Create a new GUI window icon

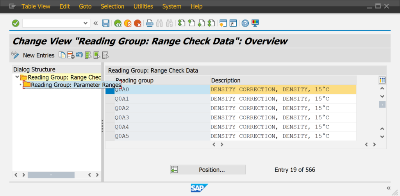click(223, 23)
